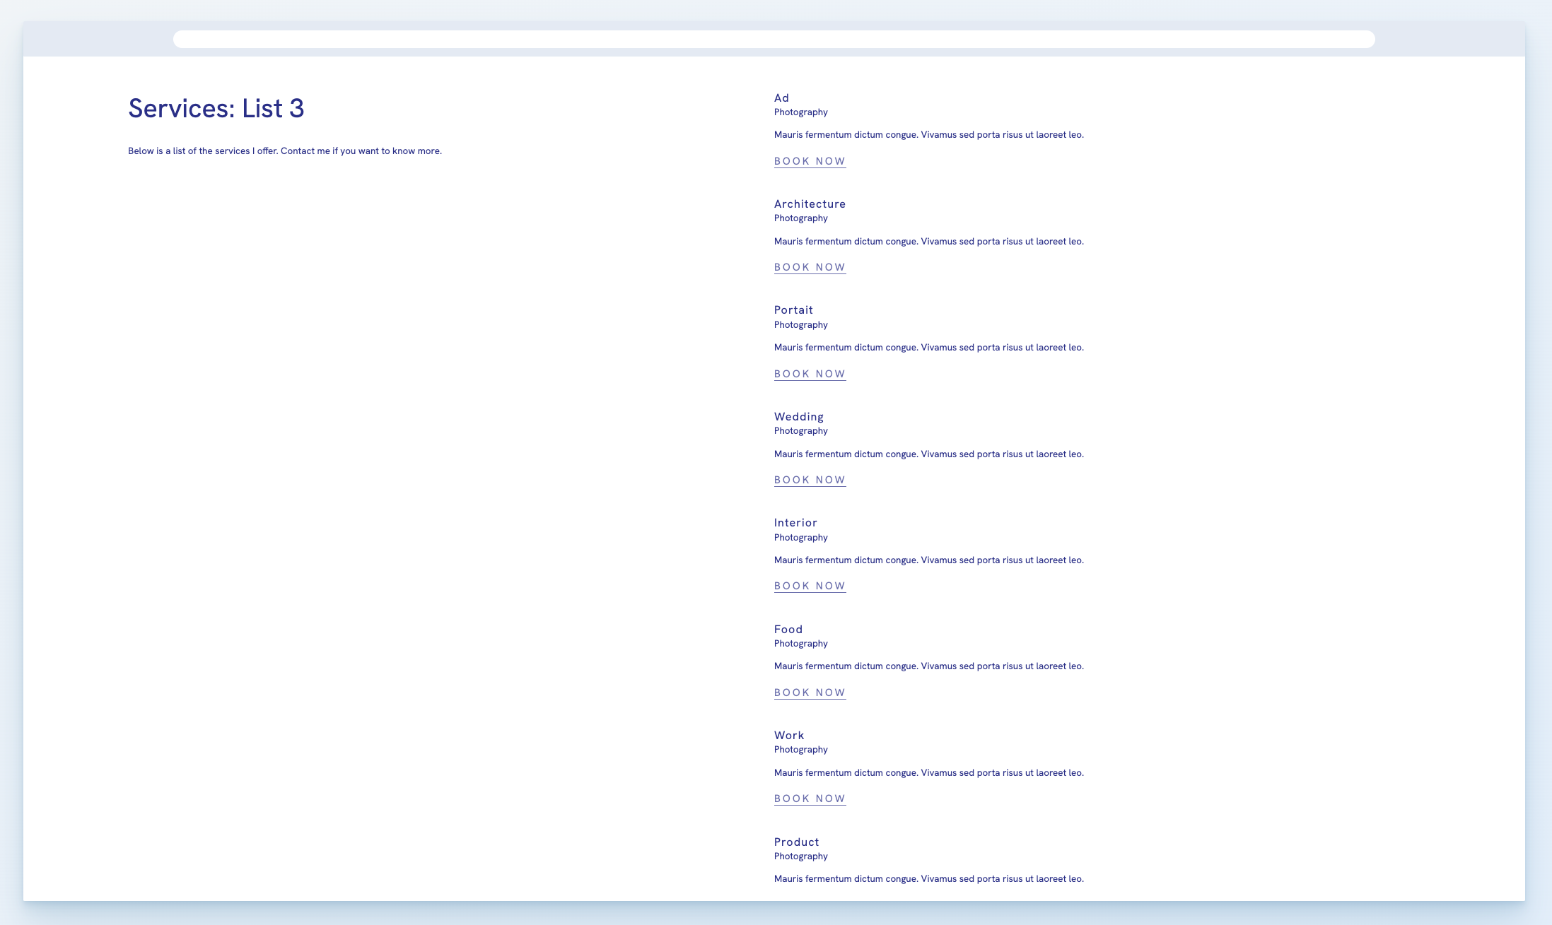
Task: Click BOOK NOW under Interior Photography
Action: (810, 586)
